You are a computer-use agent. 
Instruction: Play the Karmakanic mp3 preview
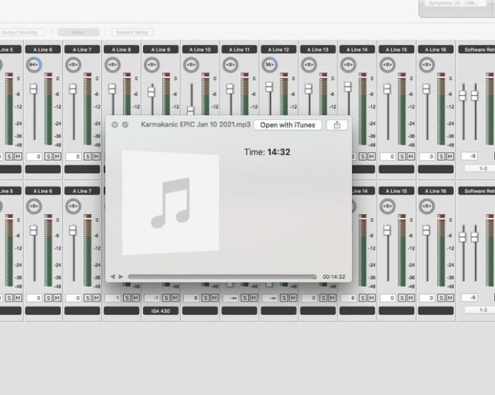tap(121, 277)
